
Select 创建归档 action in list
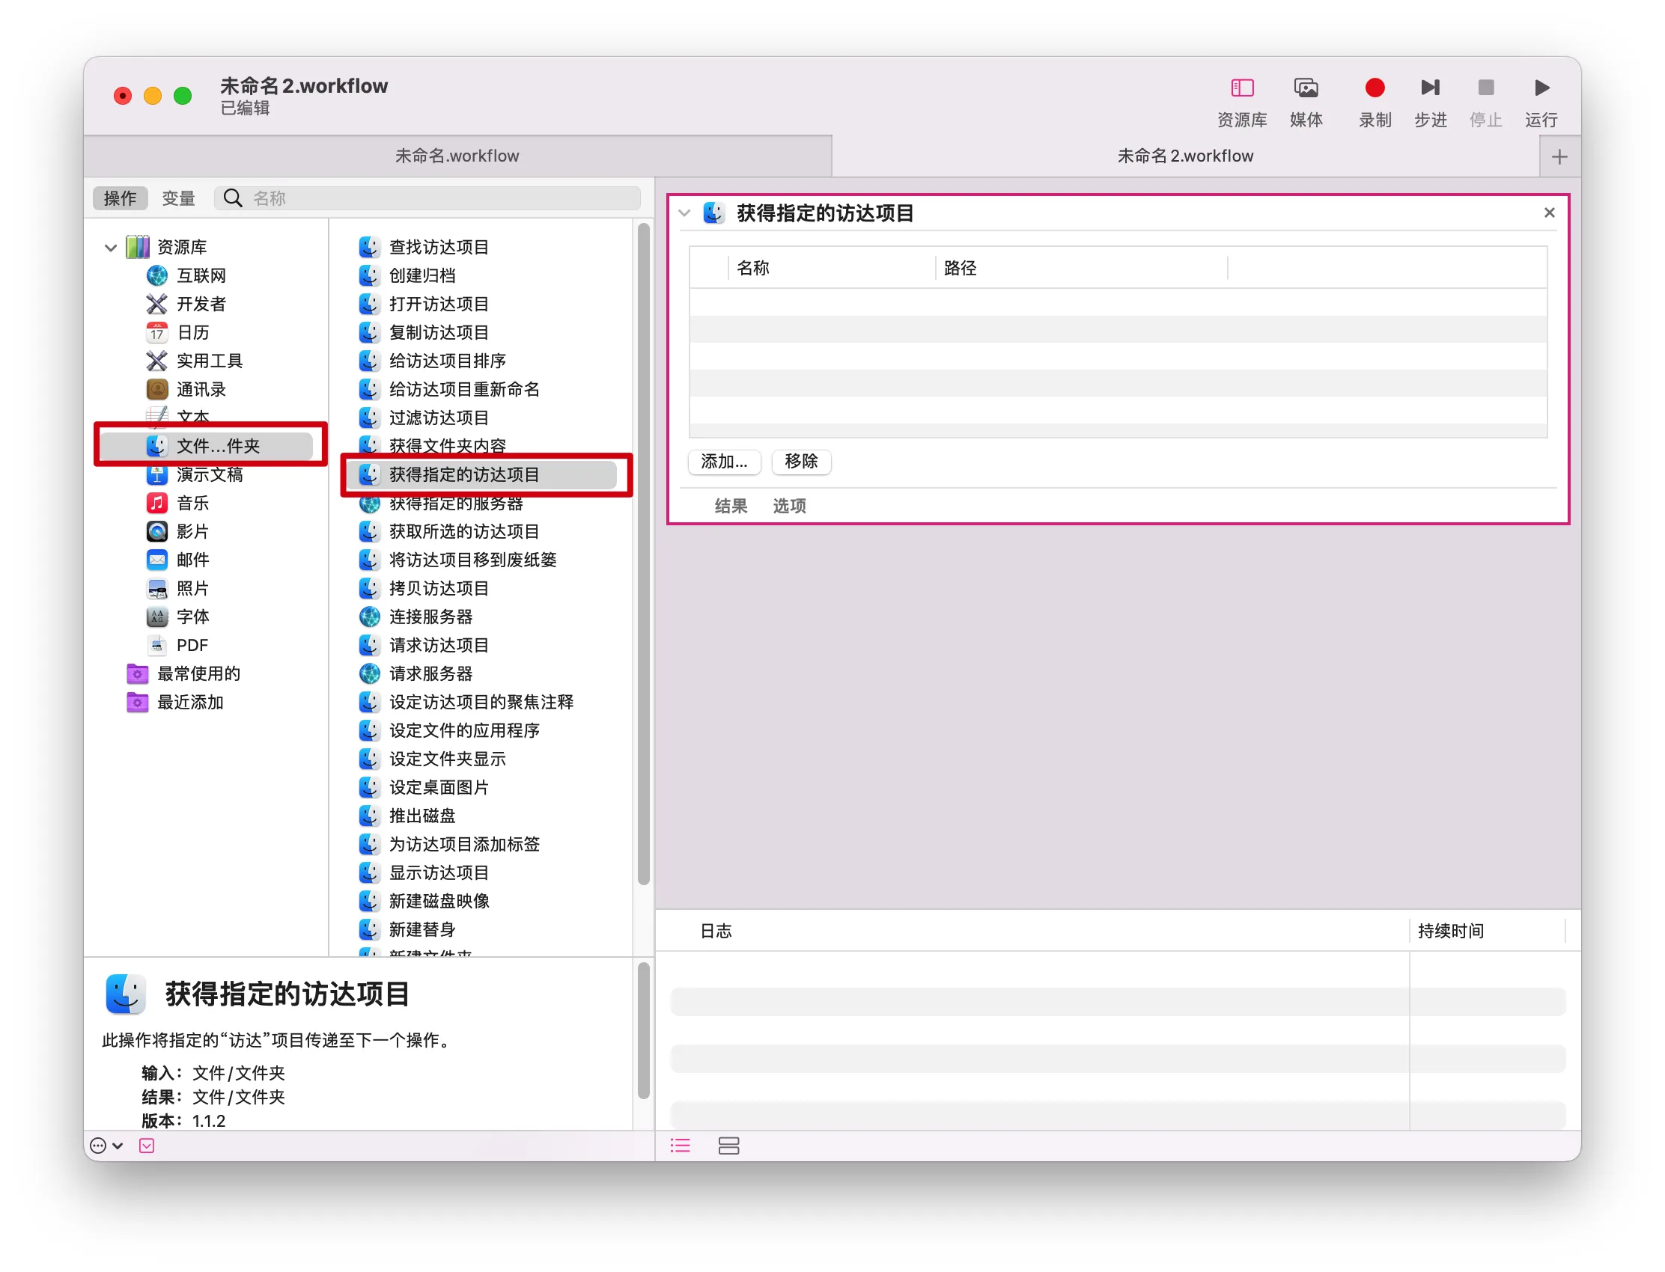(x=421, y=275)
